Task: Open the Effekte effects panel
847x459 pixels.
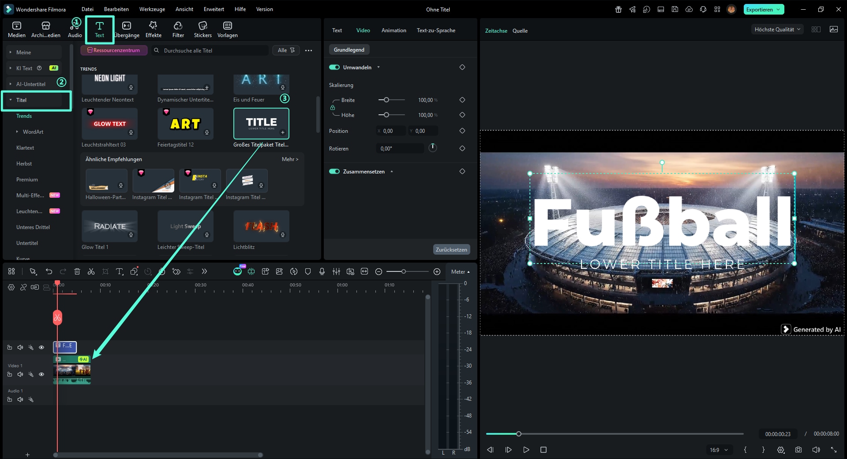Action: pos(153,30)
